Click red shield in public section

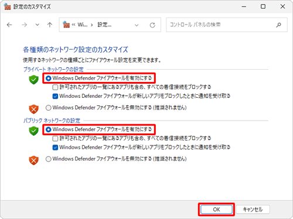34,160
